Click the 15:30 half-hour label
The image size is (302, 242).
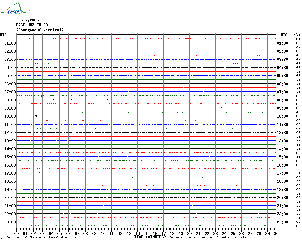282,157
